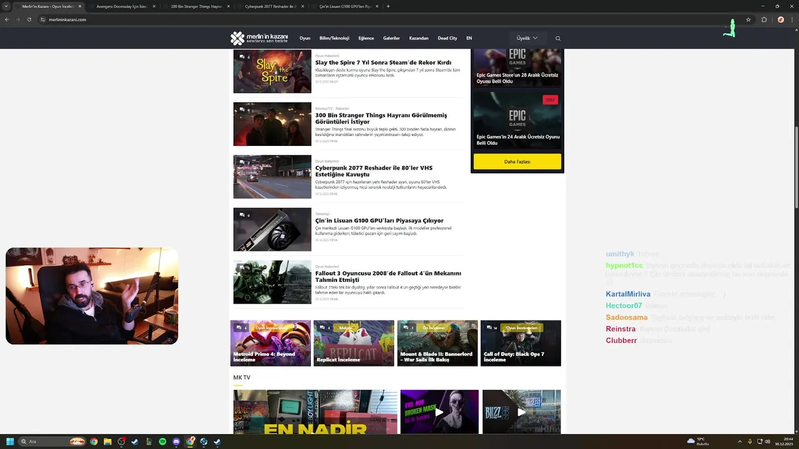Open Call of Duty: Black Ops 7 card
The height and width of the screenshot is (449, 799).
(521, 343)
